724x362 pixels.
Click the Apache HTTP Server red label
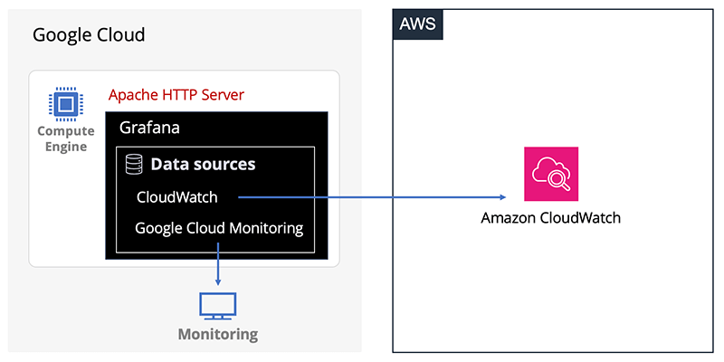click(x=176, y=95)
